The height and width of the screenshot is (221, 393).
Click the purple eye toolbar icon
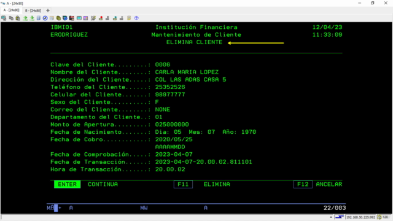coord(136,18)
